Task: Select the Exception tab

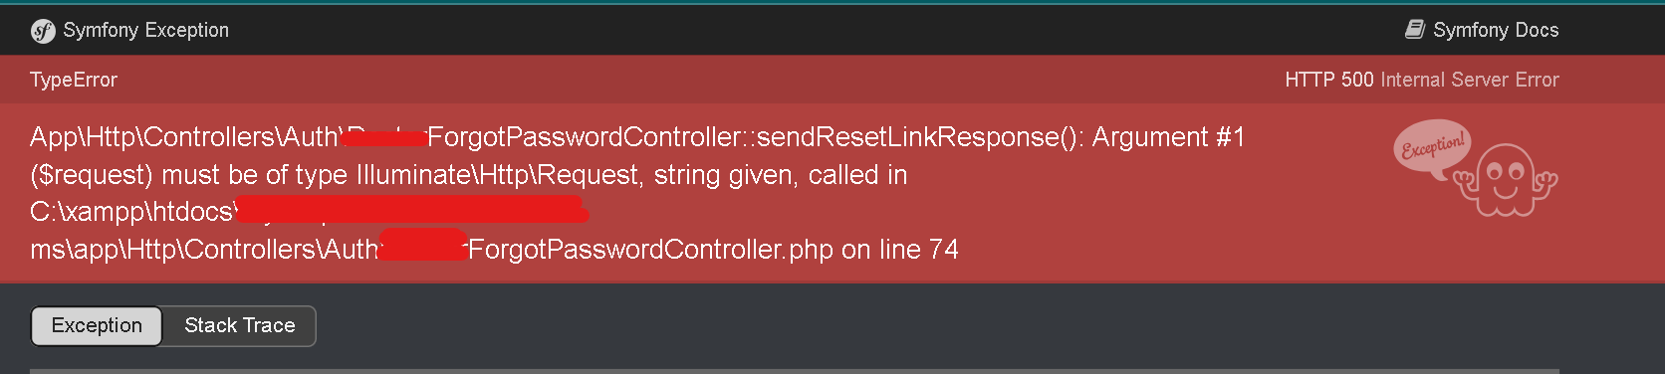Action: [x=97, y=325]
